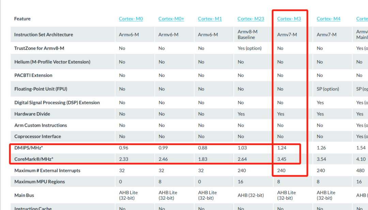The image size is (368, 210).
Task: Open the Cortex-M0 link
Action: [x=131, y=19]
